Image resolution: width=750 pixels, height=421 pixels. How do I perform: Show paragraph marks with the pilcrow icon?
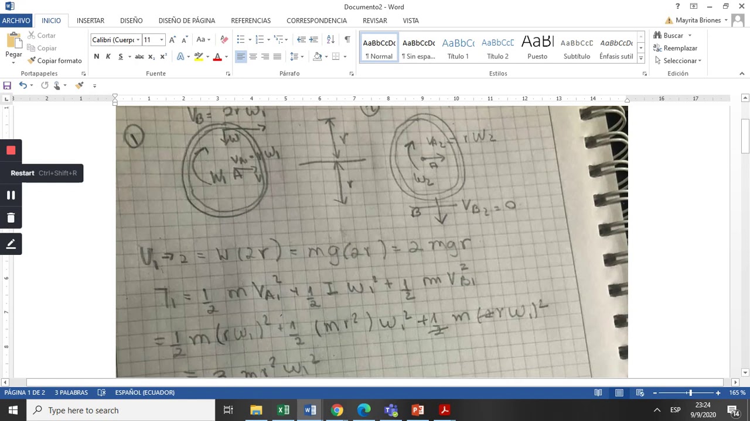(x=347, y=40)
